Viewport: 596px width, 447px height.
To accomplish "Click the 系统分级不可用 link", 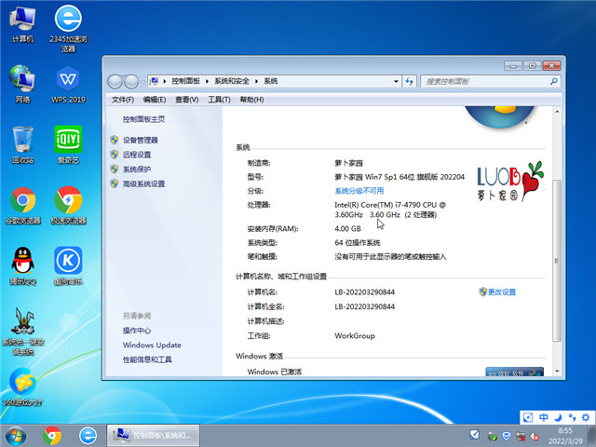I will pos(359,191).
